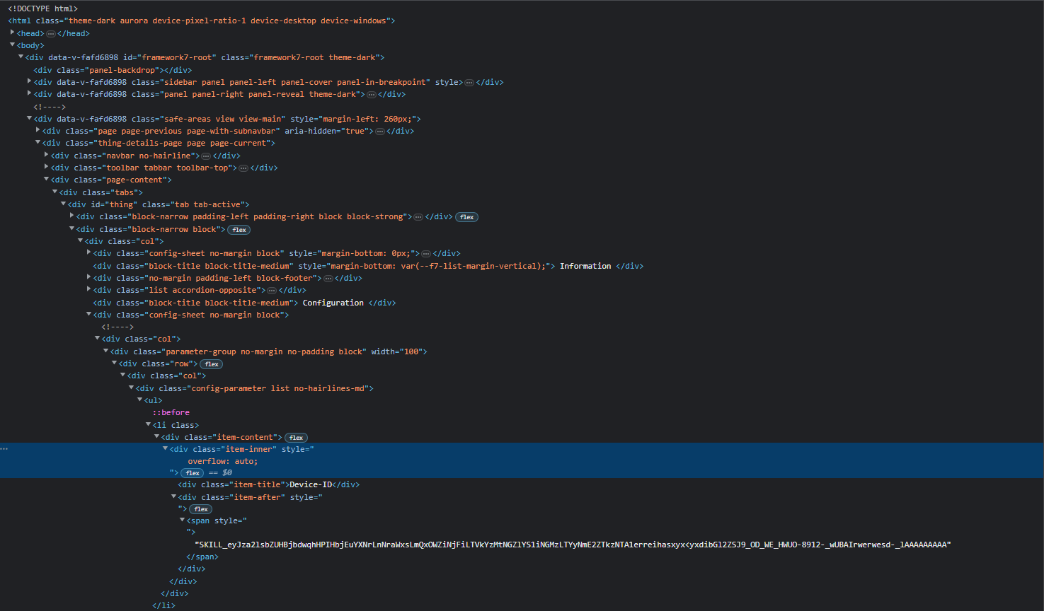The height and width of the screenshot is (611, 1044).
Task: Select the Device-ID item-title div
Action: coord(311,484)
